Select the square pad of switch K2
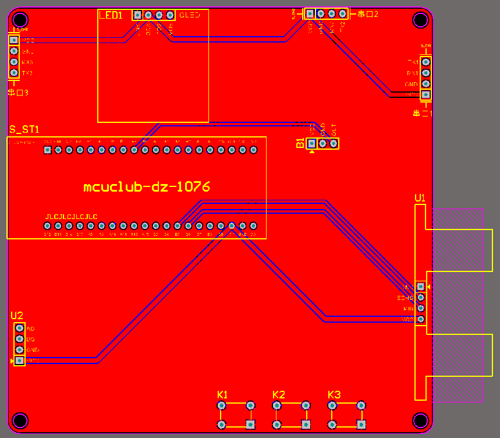 coord(306,425)
